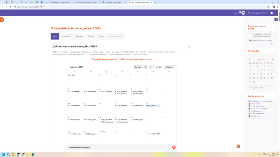Go to previous month in sidebar calendar
The width and height of the screenshot is (280, 157).
point(249,59)
